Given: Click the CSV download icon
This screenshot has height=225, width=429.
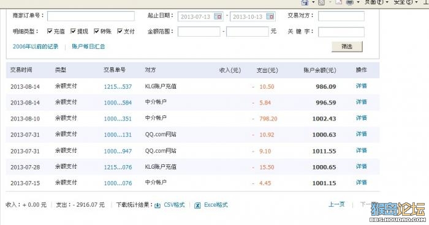Looking at the screenshot, I should coord(158,205).
